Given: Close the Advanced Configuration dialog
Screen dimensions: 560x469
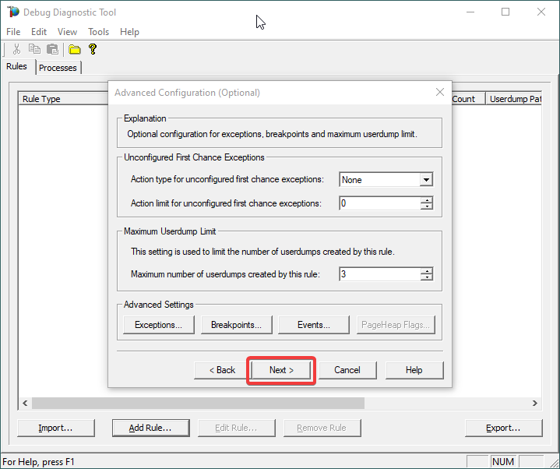Looking at the screenshot, I should 439,92.
